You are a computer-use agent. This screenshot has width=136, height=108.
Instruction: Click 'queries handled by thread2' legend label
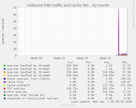(x=28, y=72)
